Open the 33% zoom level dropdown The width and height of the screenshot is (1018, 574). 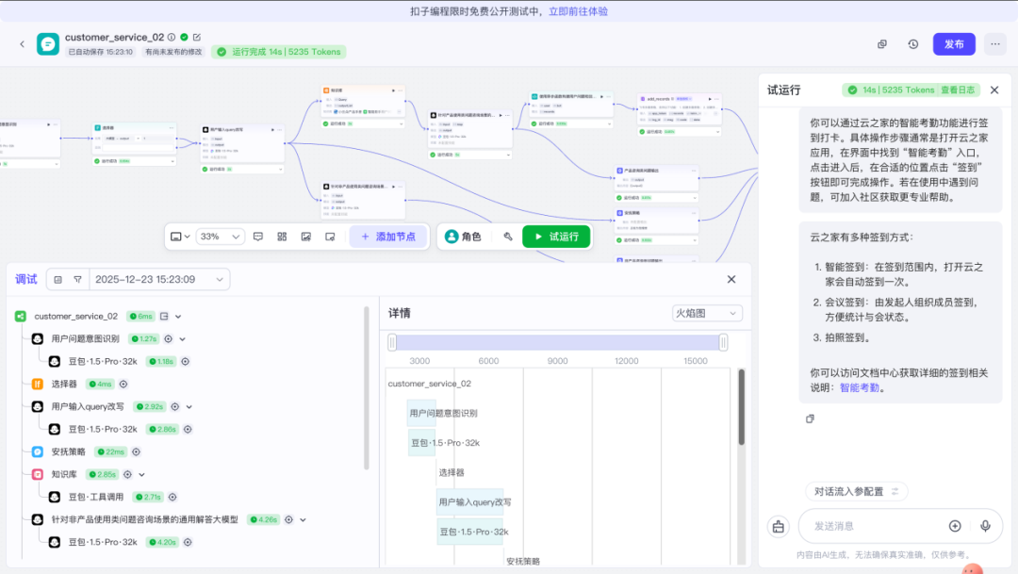[x=222, y=237]
